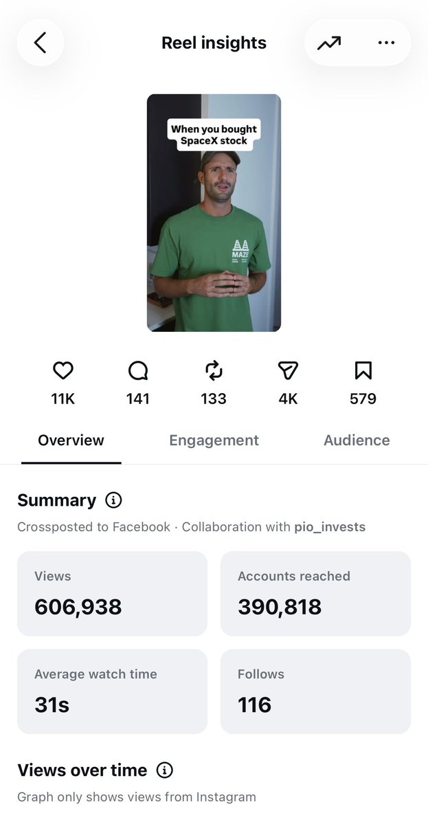Tap the 11K likes count
The width and height of the screenshot is (428, 824).
63,399
